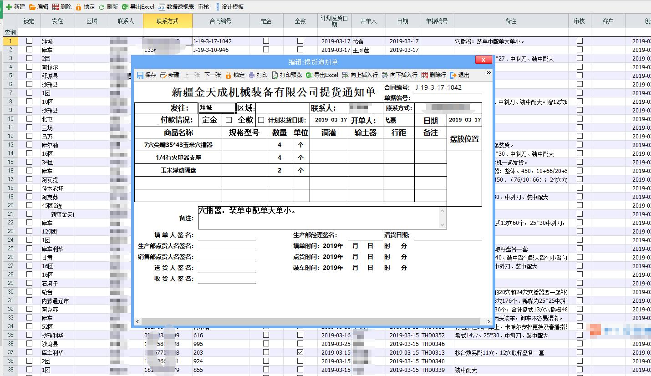Toggle 锁定 checkbox for row 10 北屯
651x376 pixels.
(x=30, y=119)
